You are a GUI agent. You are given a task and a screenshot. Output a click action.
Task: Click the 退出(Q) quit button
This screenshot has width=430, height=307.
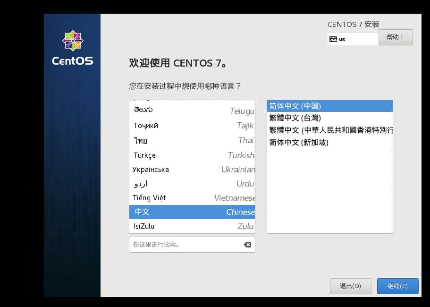point(351,286)
